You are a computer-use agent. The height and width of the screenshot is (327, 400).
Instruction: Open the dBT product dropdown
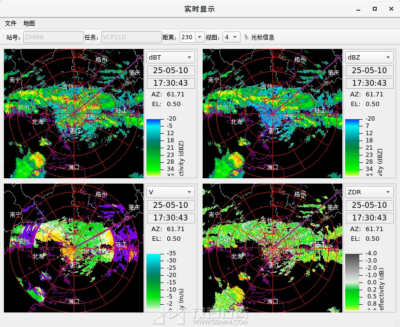170,57
